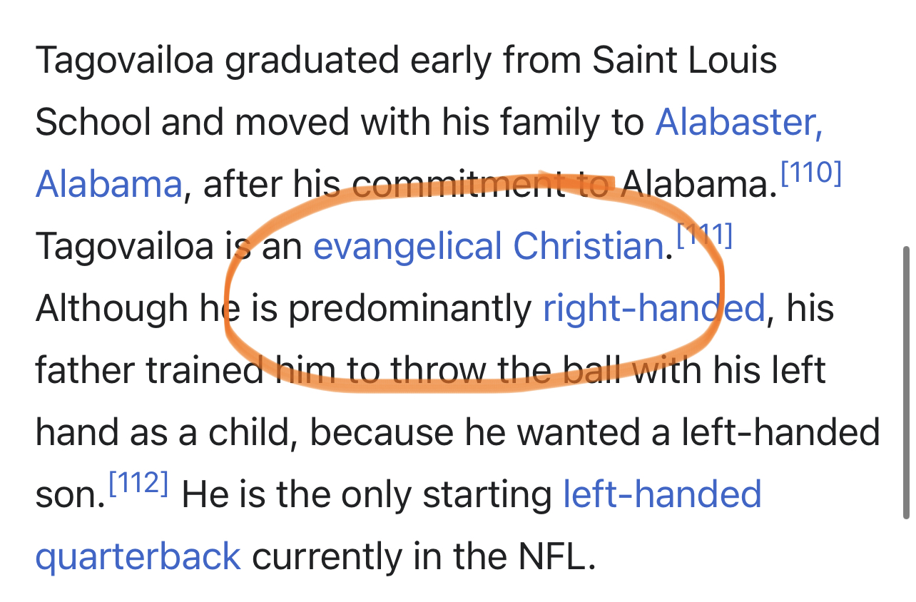Click the word "Tagovailoa" that begins the paragraph
This screenshot has width=916, height=602.
pos(126,61)
